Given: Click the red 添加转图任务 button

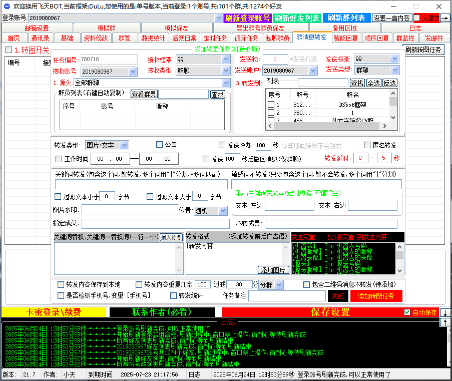Looking at the screenshot, I should pyautogui.click(x=376, y=296).
